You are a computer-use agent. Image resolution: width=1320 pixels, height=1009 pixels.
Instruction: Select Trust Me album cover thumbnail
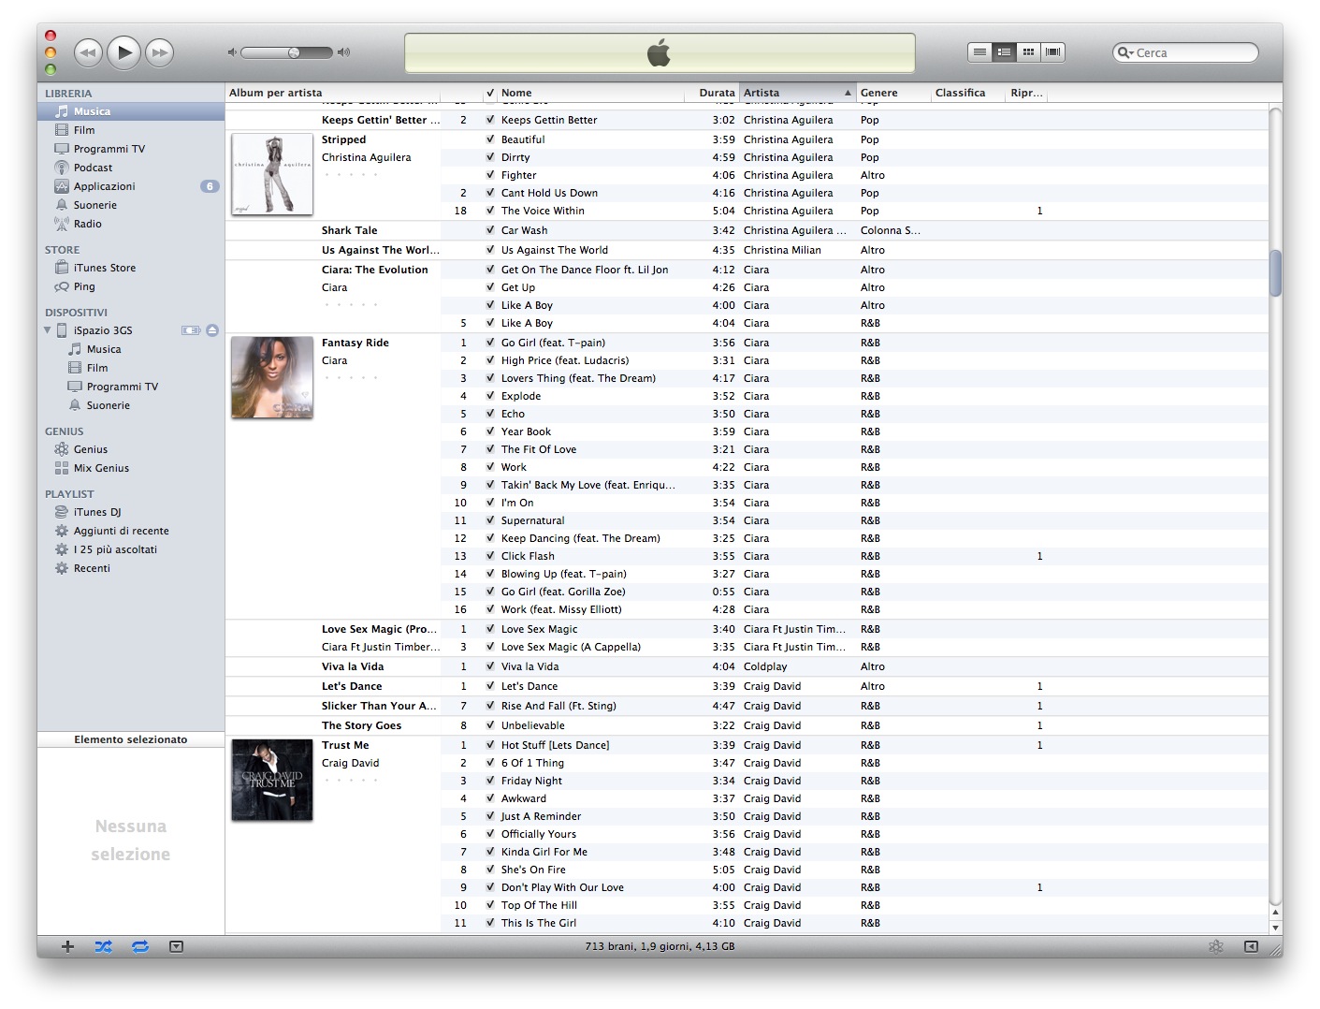coord(272,781)
